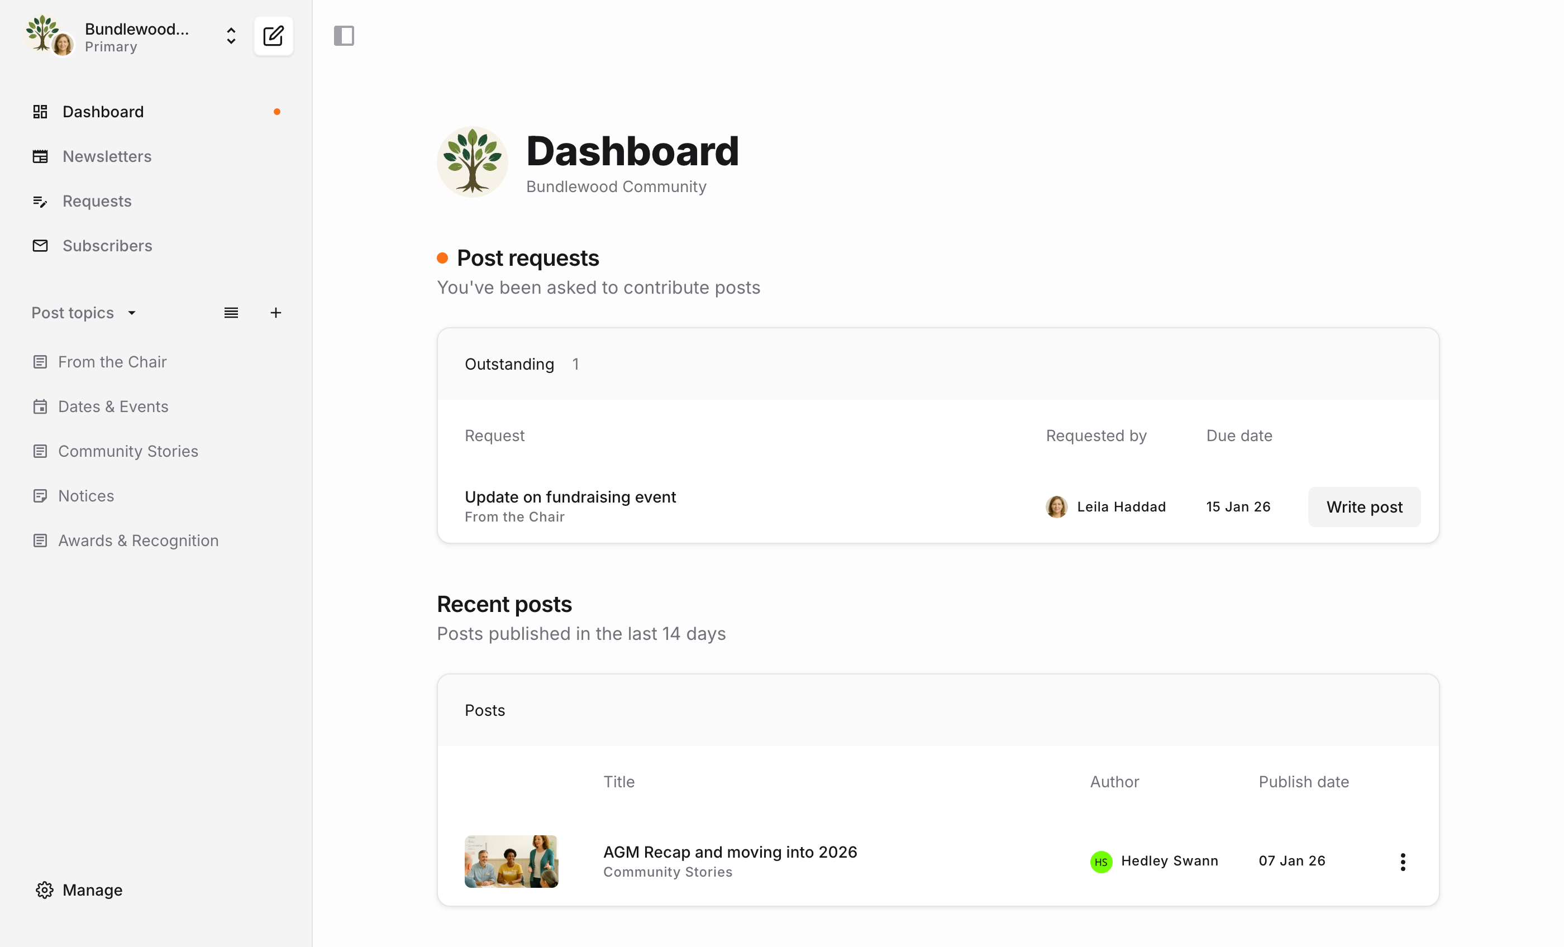The image size is (1564, 947).
Task: Click the Write post button
Action: click(1363, 507)
